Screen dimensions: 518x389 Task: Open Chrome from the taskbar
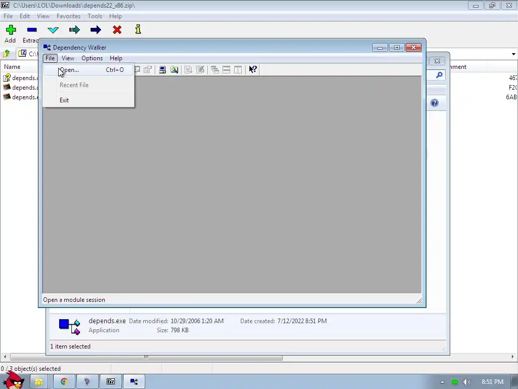[64, 382]
